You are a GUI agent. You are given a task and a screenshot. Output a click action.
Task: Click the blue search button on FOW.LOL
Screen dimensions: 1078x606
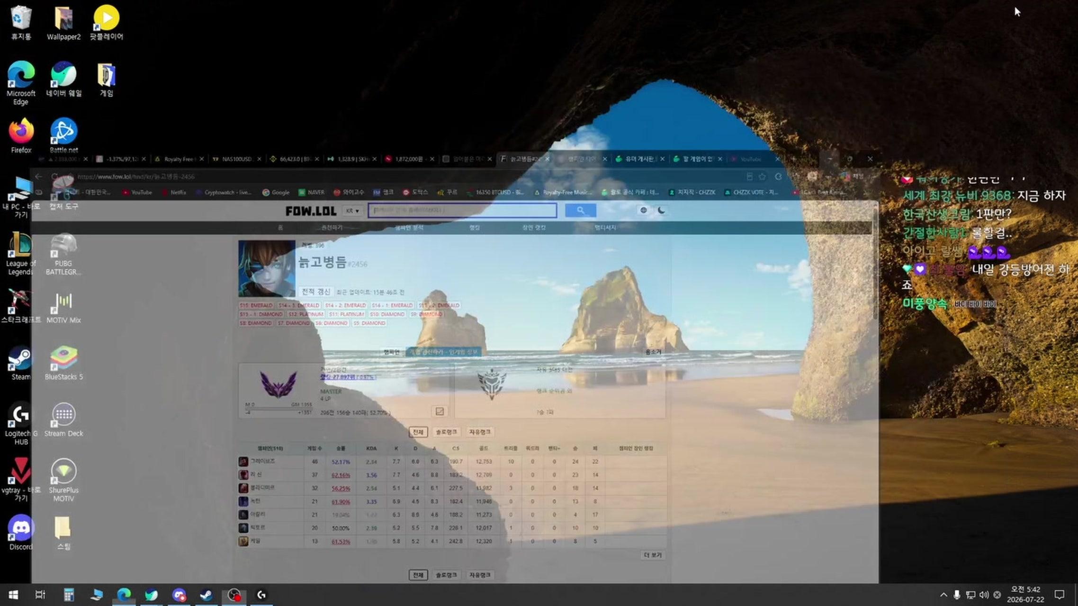tap(580, 210)
